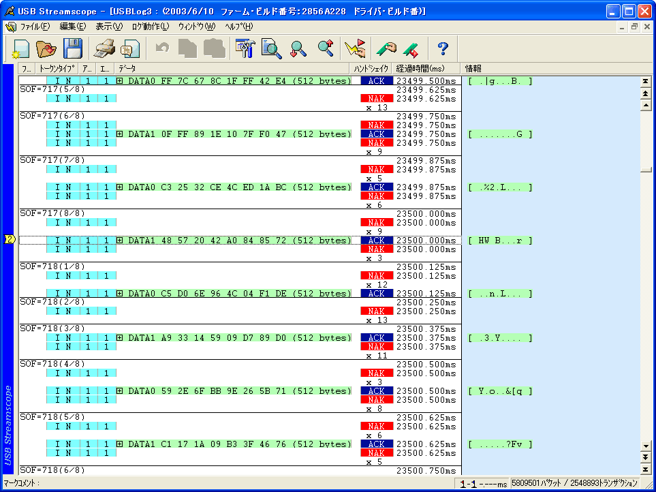
Task: Open the ヘルプ(H) menu
Action: (x=239, y=27)
